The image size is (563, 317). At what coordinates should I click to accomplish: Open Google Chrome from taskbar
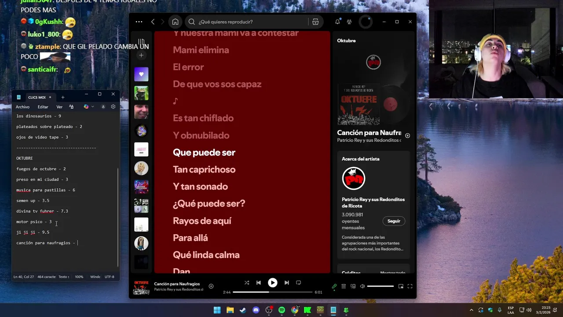[x=295, y=310]
